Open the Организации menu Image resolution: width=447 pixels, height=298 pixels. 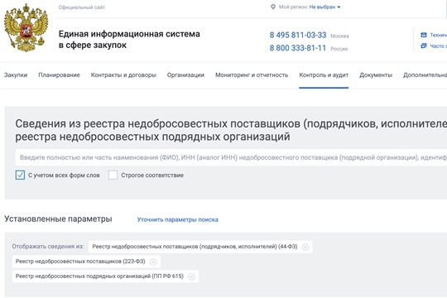tap(185, 75)
